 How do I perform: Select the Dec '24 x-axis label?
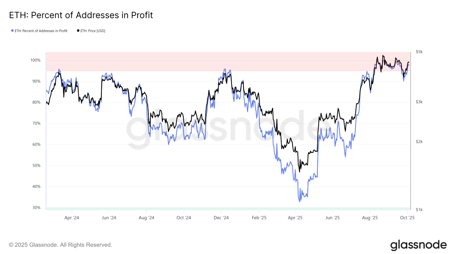(x=221, y=218)
